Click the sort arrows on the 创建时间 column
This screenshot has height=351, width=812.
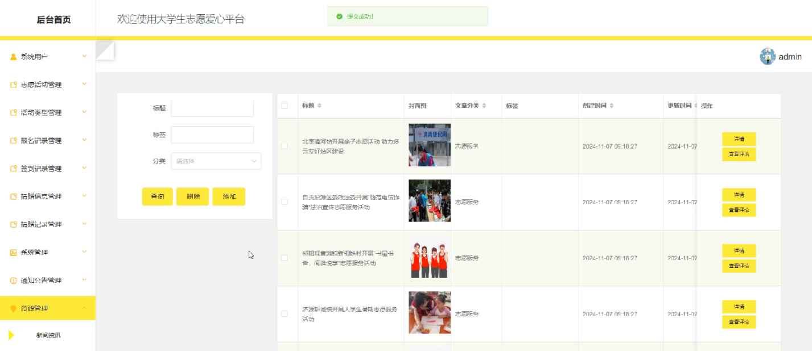[x=612, y=106]
